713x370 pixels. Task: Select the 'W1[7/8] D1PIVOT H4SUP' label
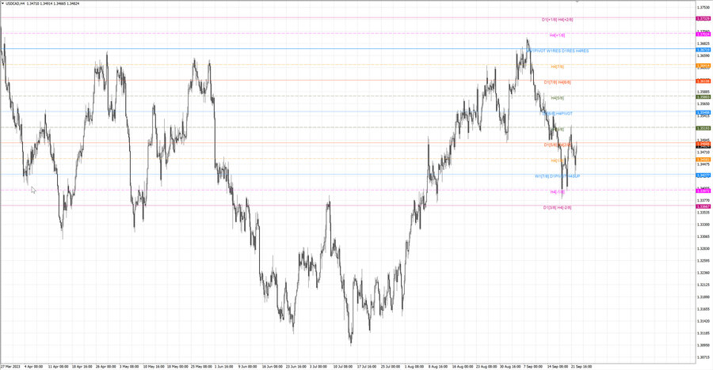point(557,176)
